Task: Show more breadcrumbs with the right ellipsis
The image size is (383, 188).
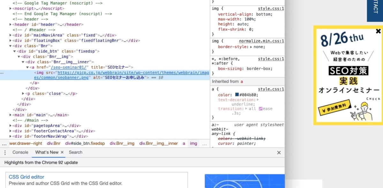Action: coord(205,144)
